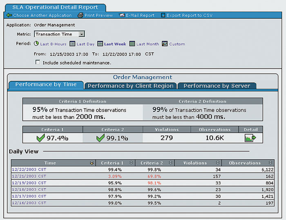Sort the Violations column using its arrow
The height and width of the screenshot is (220, 286).
[x=217, y=163]
